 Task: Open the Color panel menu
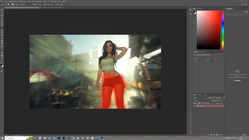tap(224, 9)
